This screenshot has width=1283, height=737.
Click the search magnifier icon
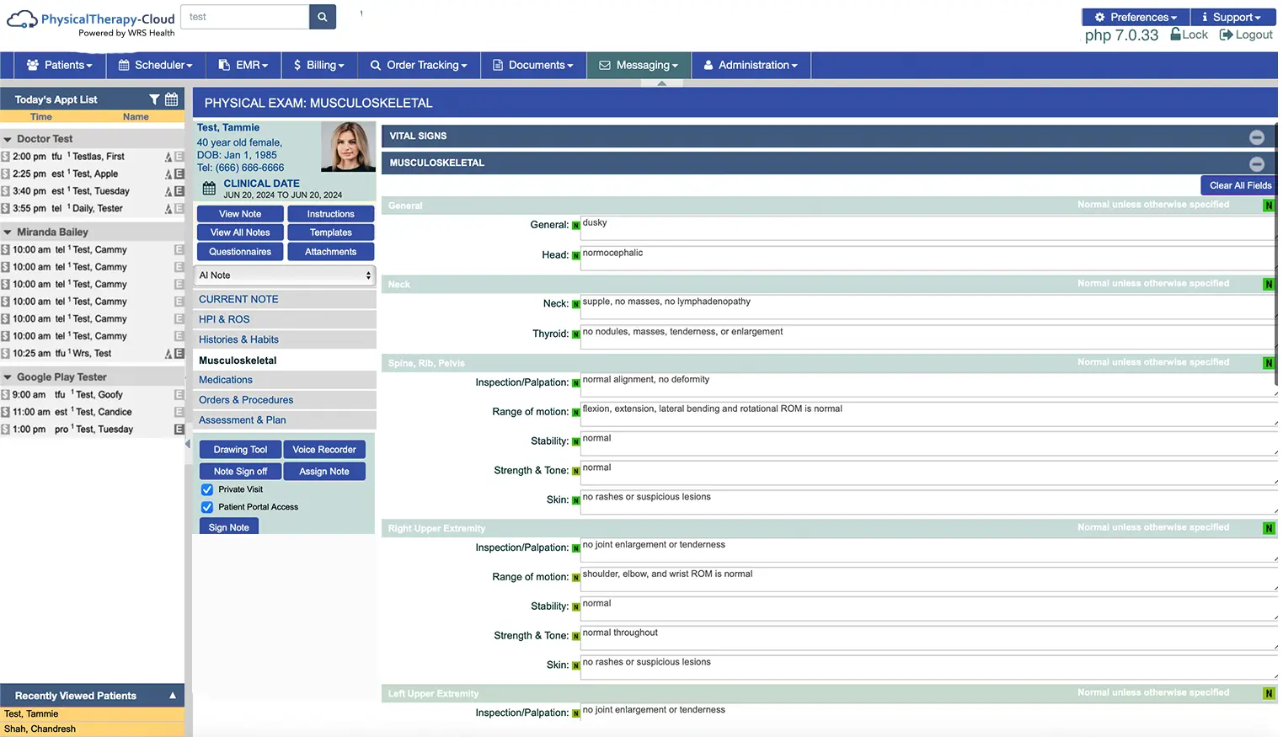[322, 16]
